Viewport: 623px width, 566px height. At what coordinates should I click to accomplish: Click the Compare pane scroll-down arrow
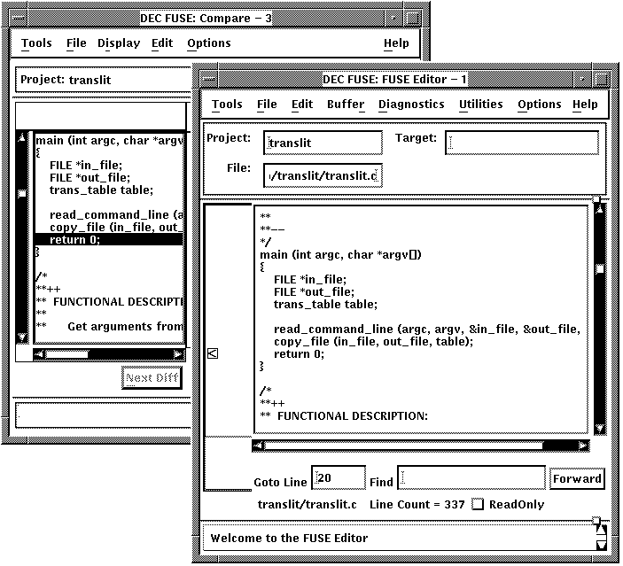[x=22, y=337]
